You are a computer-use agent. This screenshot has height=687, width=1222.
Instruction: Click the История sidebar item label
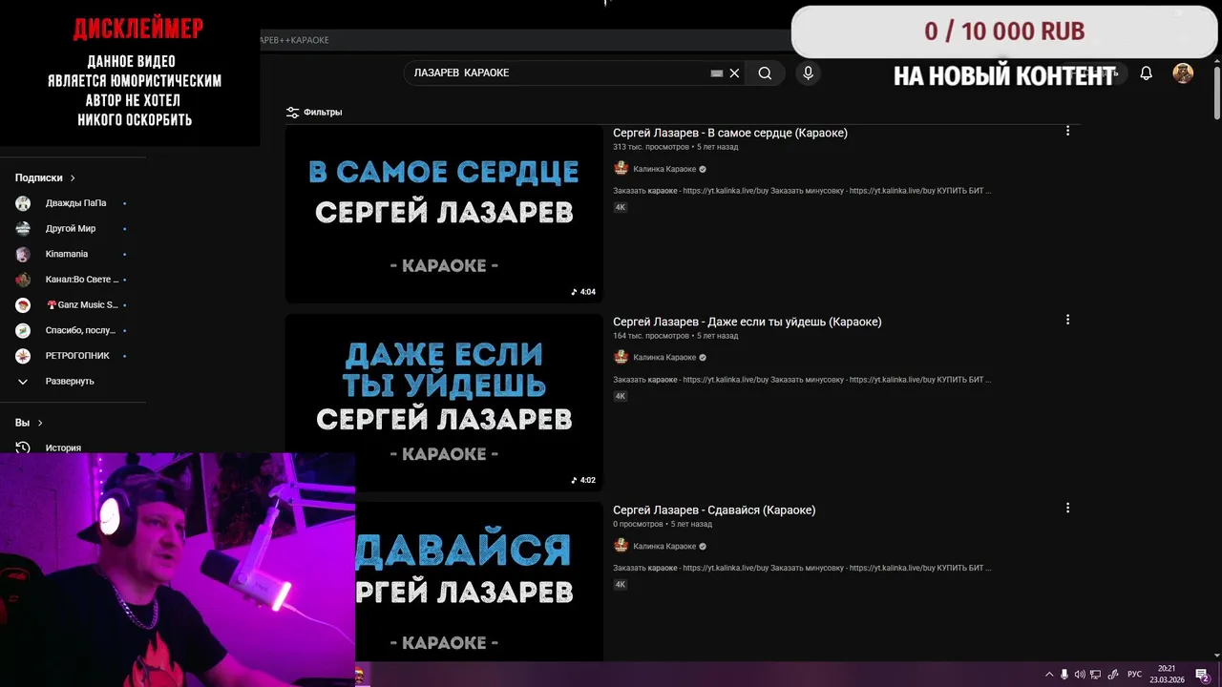click(63, 448)
